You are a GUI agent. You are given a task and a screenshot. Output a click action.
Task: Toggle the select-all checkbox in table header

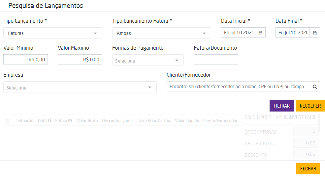pos(8,121)
